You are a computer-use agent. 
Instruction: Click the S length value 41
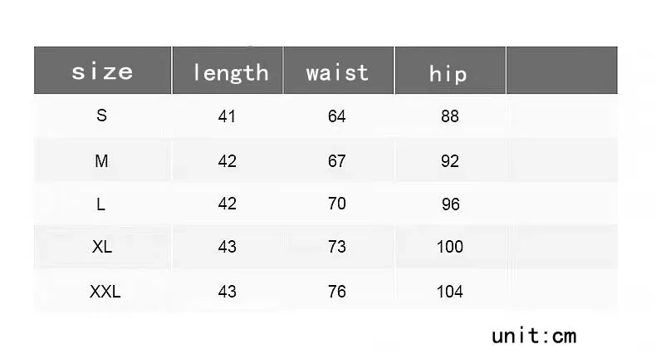tap(227, 116)
